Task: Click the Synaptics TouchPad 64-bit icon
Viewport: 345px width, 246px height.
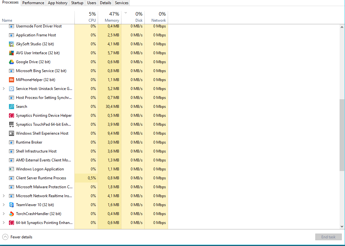Action: click(11, 124)
